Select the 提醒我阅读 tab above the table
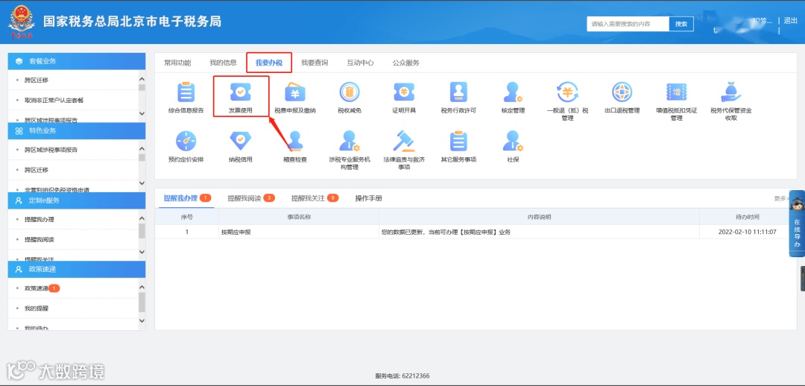Viewport: 805px width, 386px height. coord(251,198)
